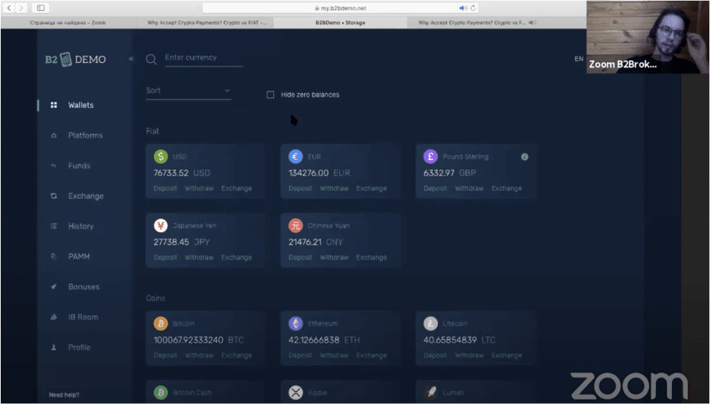
Task: Click Deposit on the Japanese Yen card
Action: click(x=166, y=258)
